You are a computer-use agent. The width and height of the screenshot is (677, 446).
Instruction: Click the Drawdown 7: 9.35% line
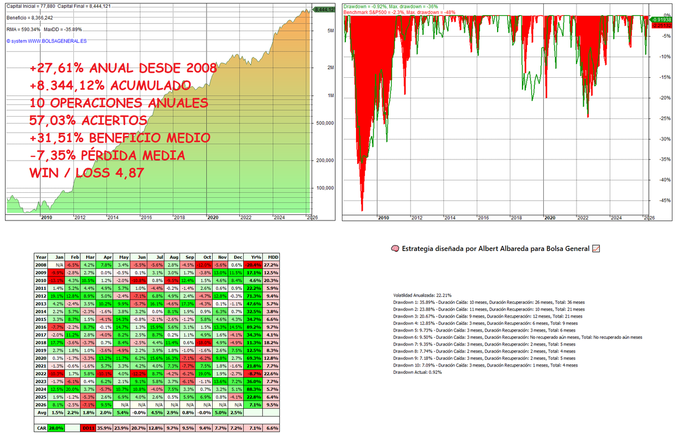point(484,344)
